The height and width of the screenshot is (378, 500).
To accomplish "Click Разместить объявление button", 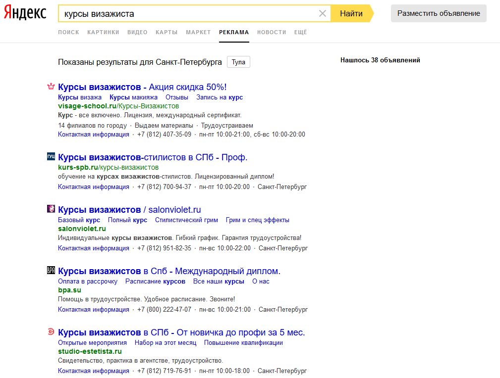I will pos(439,13).
